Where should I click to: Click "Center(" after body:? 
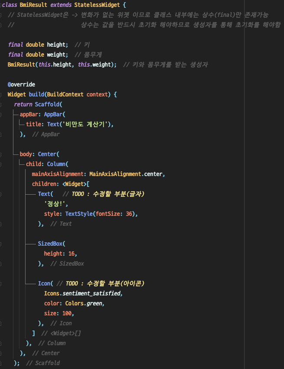(x=48, y=154)
